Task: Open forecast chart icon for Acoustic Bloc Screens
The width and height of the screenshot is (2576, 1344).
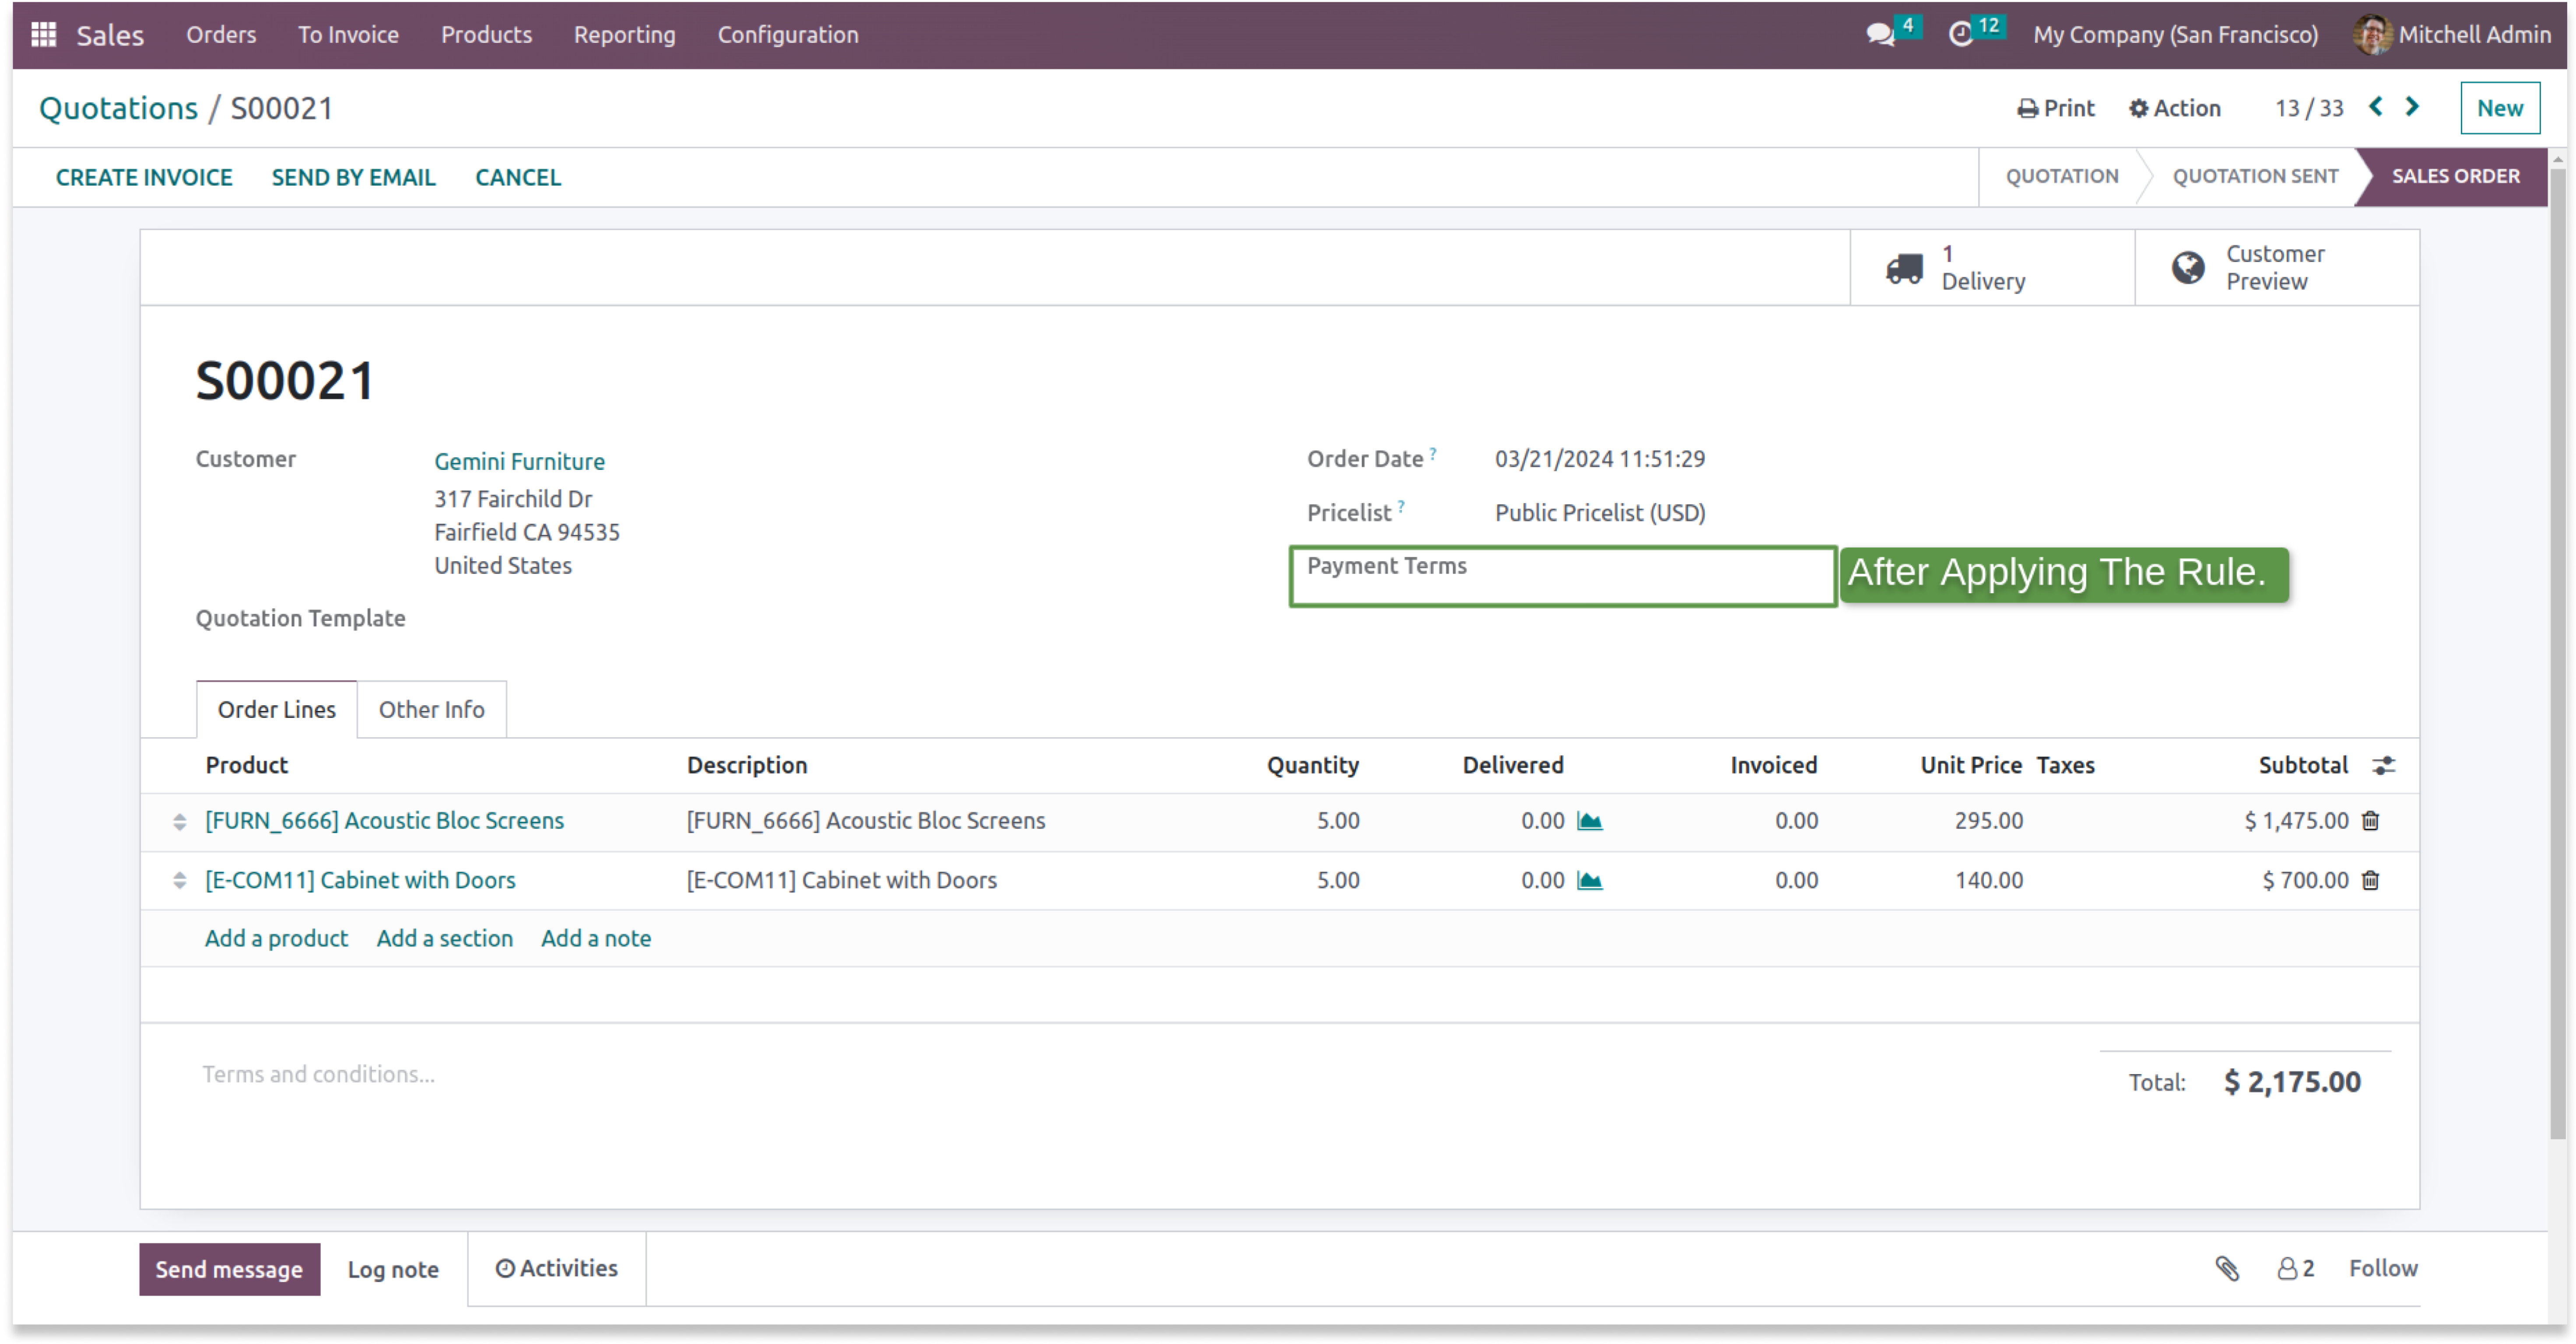Action: click(x=1589, y=821)
